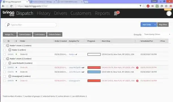Sort by Order Created column header
Viewport: 173px width, 102px height.
click(61, 41)
